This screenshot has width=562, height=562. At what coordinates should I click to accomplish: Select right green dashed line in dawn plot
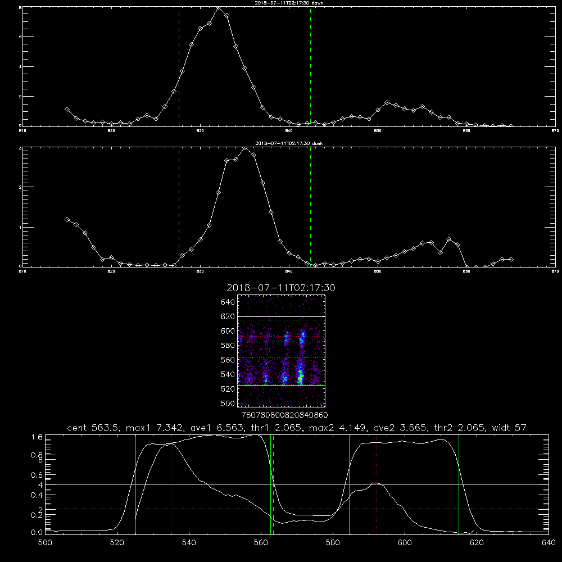tap(310, 66)
